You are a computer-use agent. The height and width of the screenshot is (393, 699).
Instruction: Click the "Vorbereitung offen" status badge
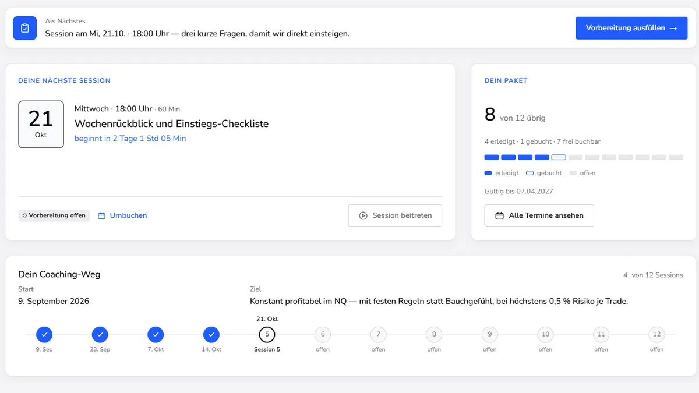click(54, 215)
